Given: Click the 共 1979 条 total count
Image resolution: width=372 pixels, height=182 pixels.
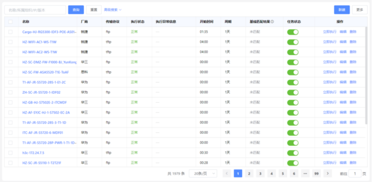Looking at the screenshot, I should click(176, 173).
